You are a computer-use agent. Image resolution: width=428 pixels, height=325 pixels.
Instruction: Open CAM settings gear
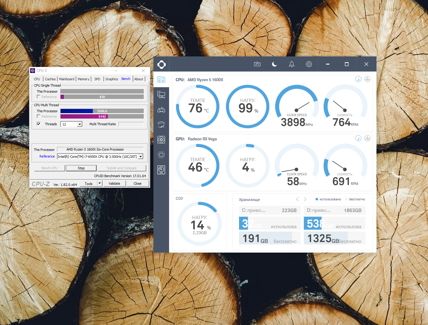[x=309, y=64]
